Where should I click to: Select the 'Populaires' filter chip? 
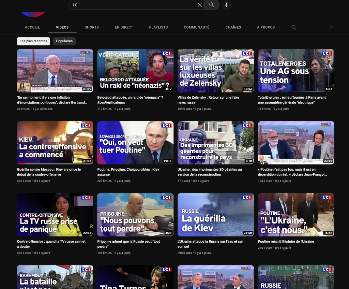click(64, 41)
